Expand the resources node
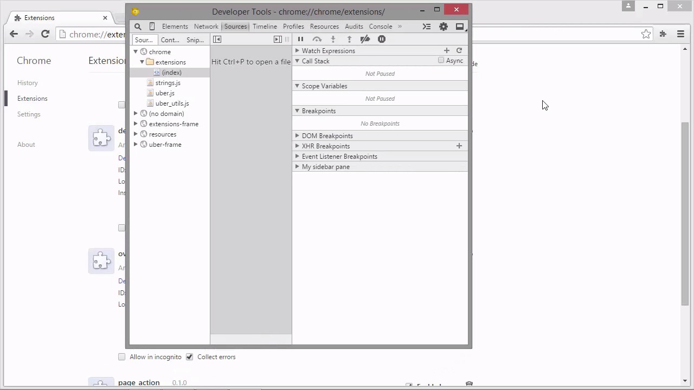 136,134
